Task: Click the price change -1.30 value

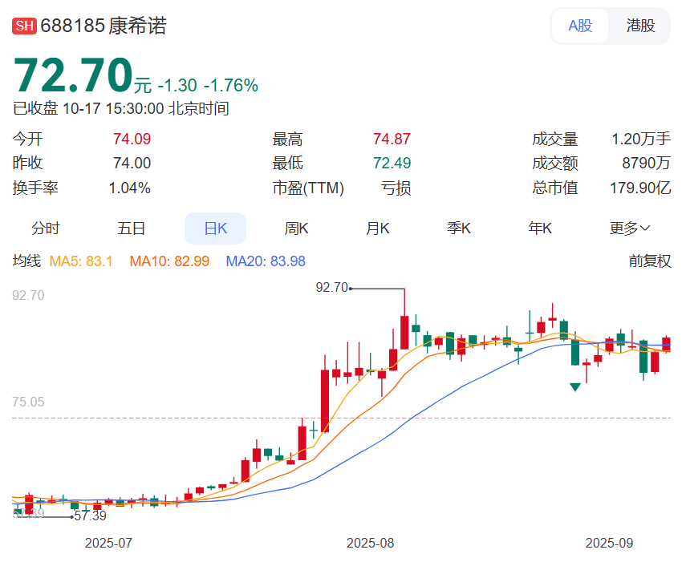Action: (177, 86)
